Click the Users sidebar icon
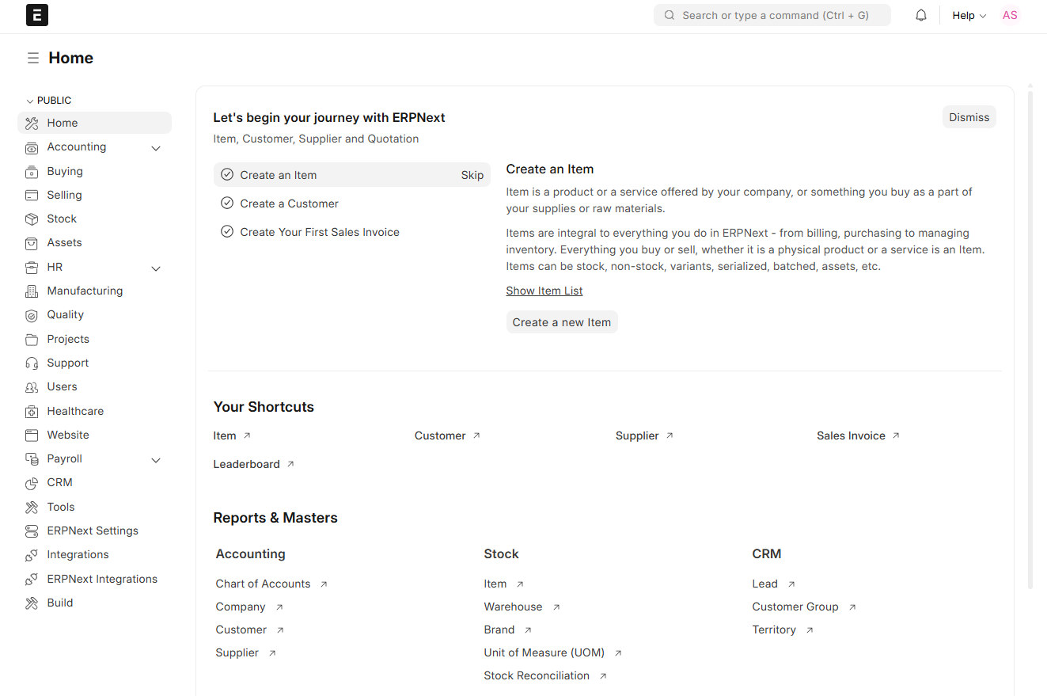Image resolution: width=1047 pixels, height=696 pixels. pos(32,387)
